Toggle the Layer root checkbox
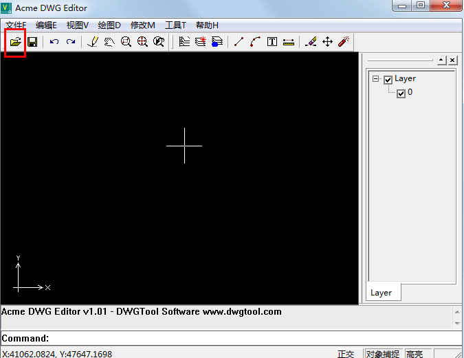The width and height of the screenshot is (464, 358). tap(388, 80)
